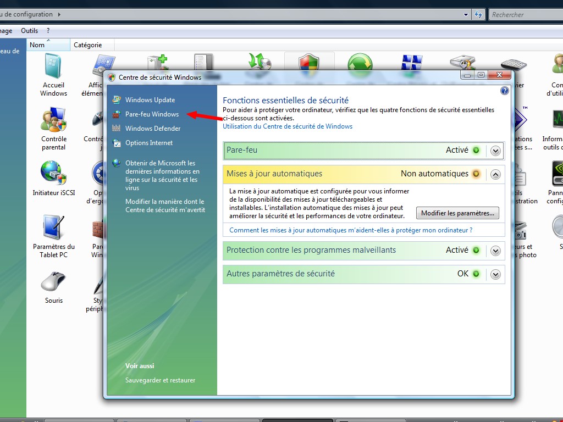Click the green circular sync icon in Control Panel
This screenshot has width=563, height=422.
point(360,65)
